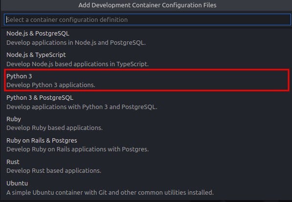Select the Node.js & PostgreSQL definition
The width and height of the screenshot is (292, 202).
(146, 38)
